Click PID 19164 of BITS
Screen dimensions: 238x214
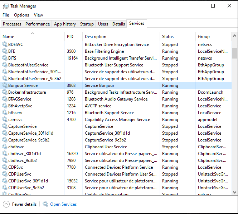(72, 58)
